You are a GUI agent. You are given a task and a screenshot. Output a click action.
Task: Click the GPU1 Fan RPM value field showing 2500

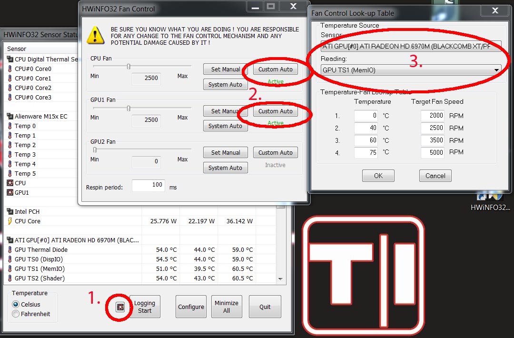click(146, 120)
